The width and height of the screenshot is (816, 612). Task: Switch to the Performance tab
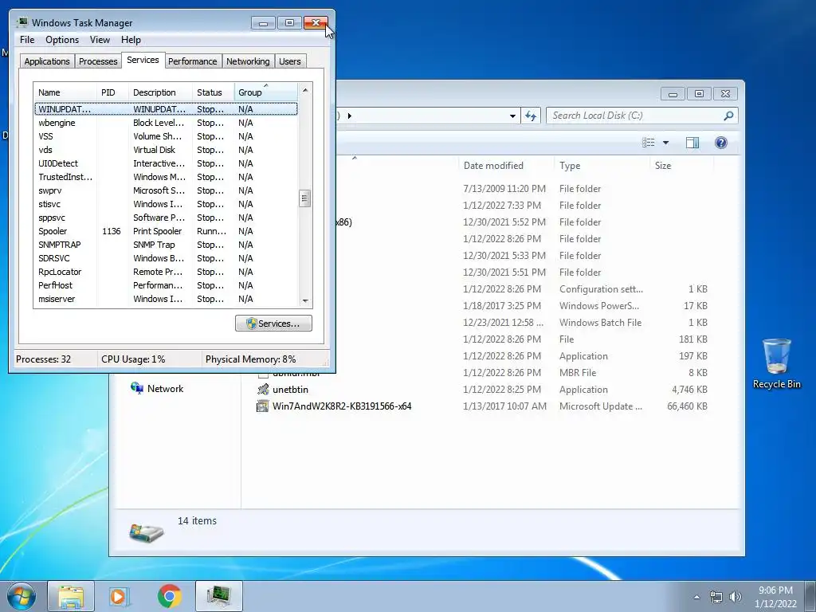click(193, 61)
